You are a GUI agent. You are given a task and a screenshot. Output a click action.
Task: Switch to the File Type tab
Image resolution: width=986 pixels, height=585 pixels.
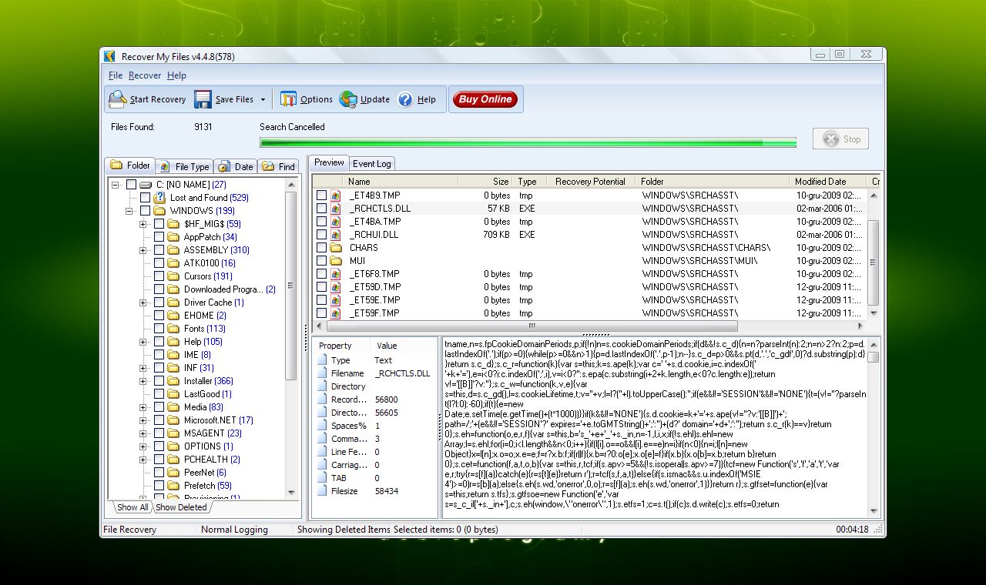(x=183, y=166)
